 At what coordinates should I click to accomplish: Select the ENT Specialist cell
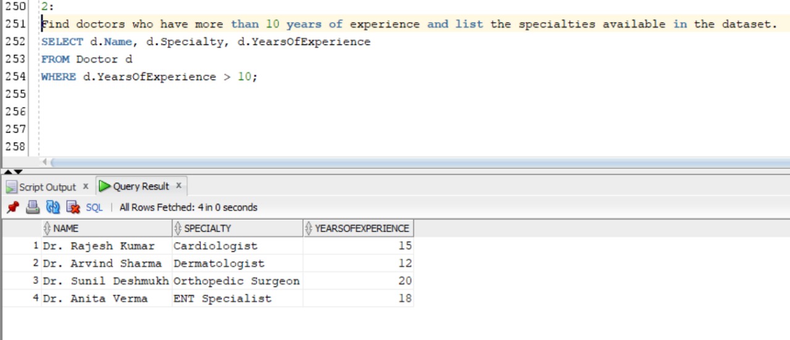238,298
